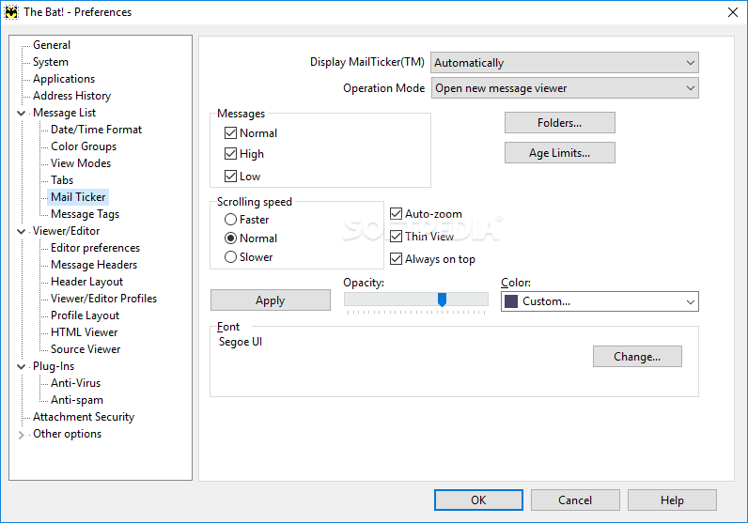The height and width of the screenshot is (523, 748).
Task: Click the custom color swatch square
Action: click(511, 301)
